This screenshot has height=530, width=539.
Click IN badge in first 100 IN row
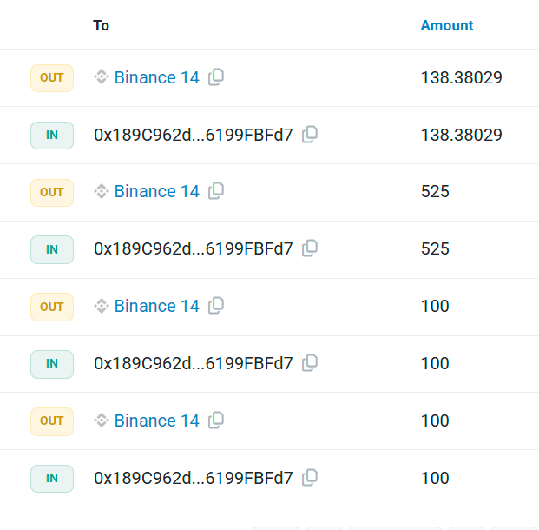(x=52, y=364)
